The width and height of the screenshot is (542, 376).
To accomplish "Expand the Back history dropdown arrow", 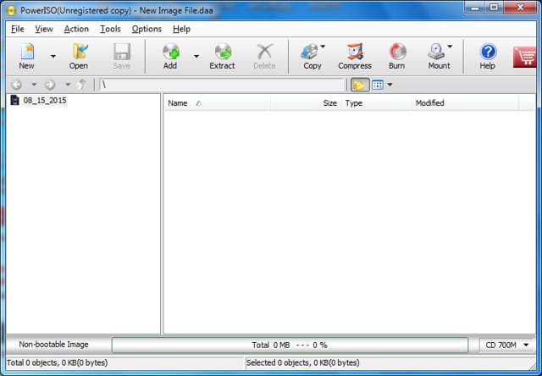I will (34, 85).
